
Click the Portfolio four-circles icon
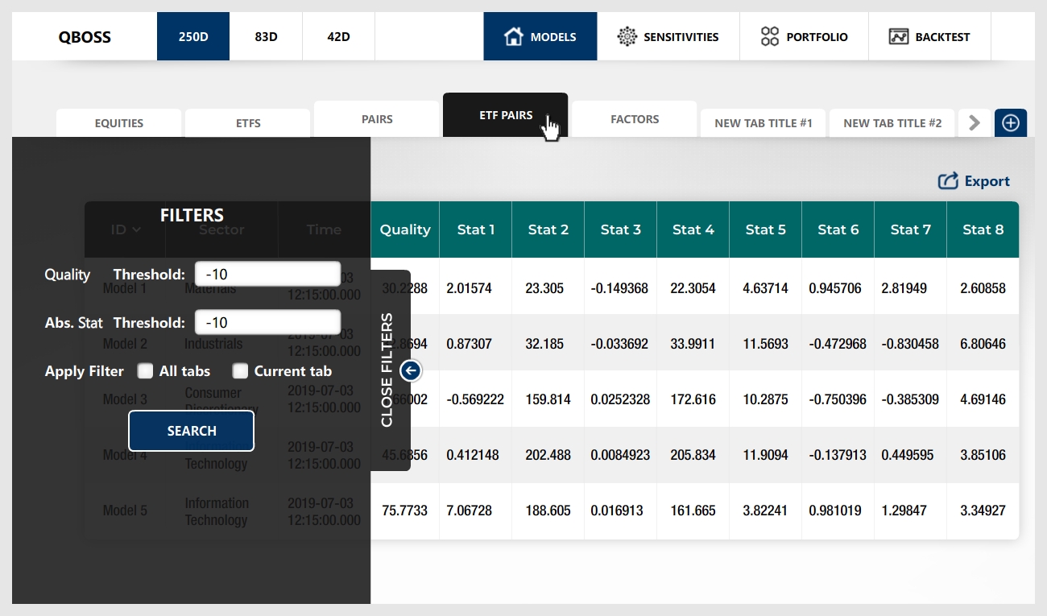(x=770, y=36)
